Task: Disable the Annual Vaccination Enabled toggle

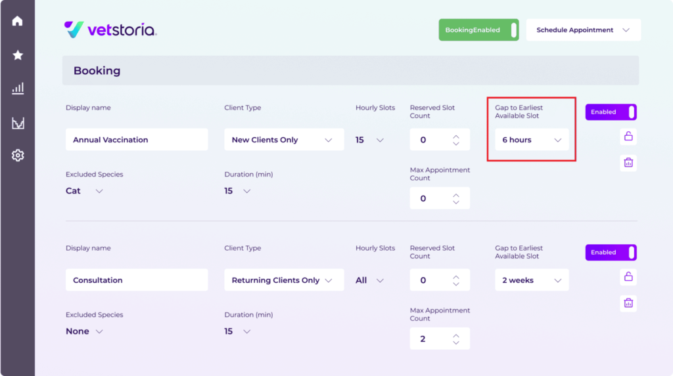Action: tap(611, 112)
